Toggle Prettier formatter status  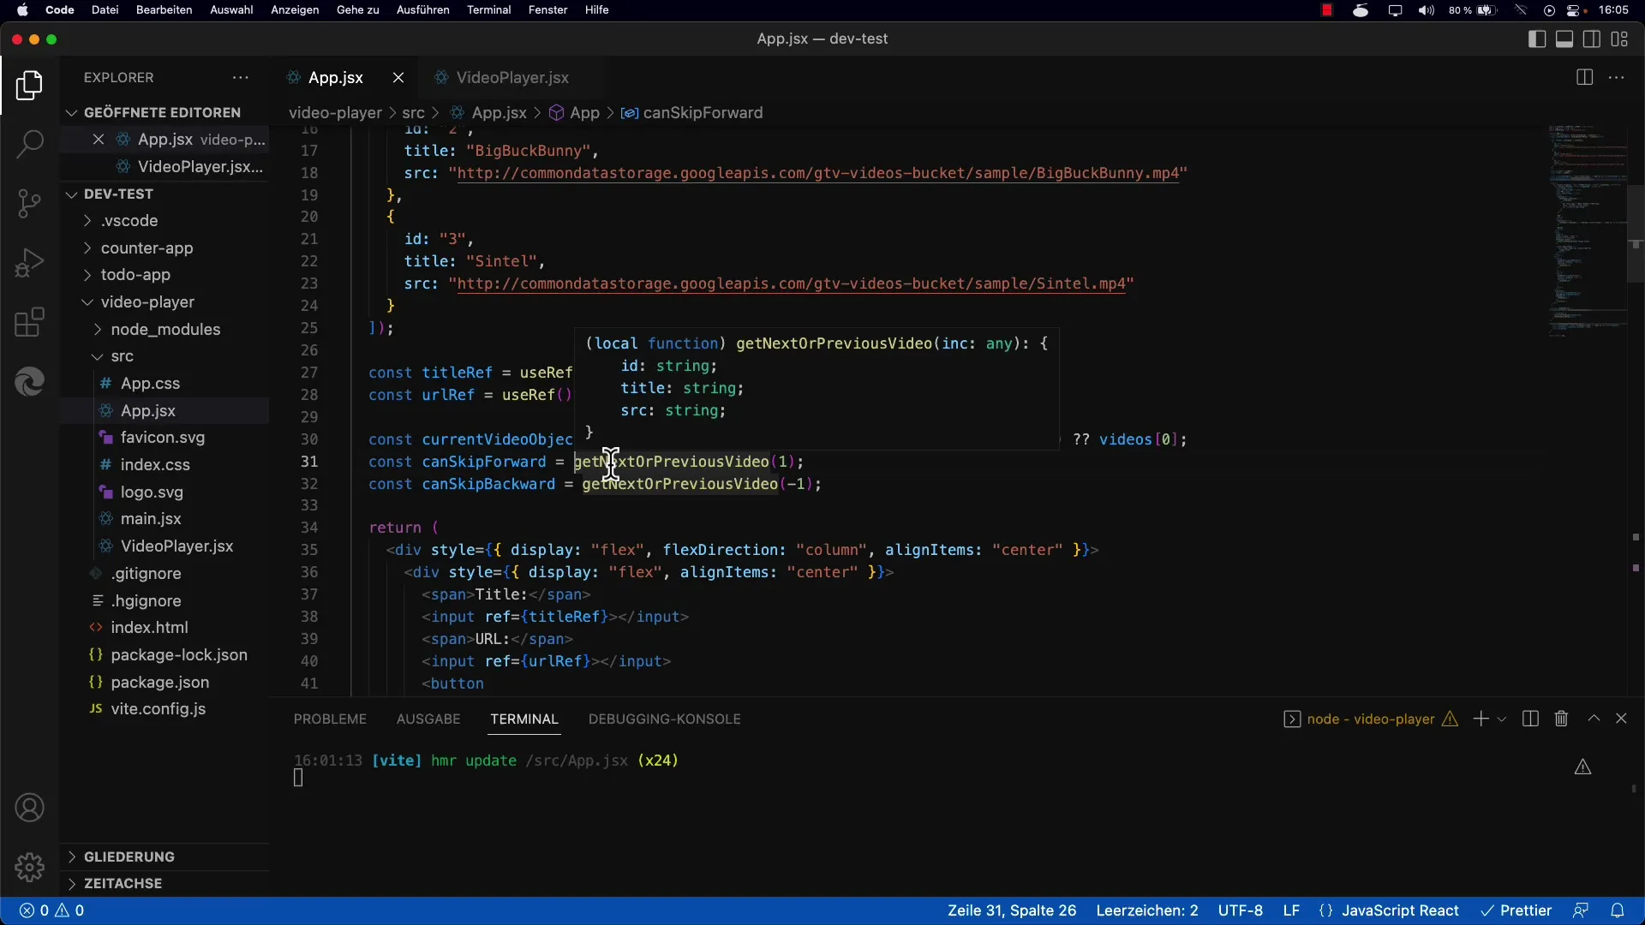(1516, 910)
